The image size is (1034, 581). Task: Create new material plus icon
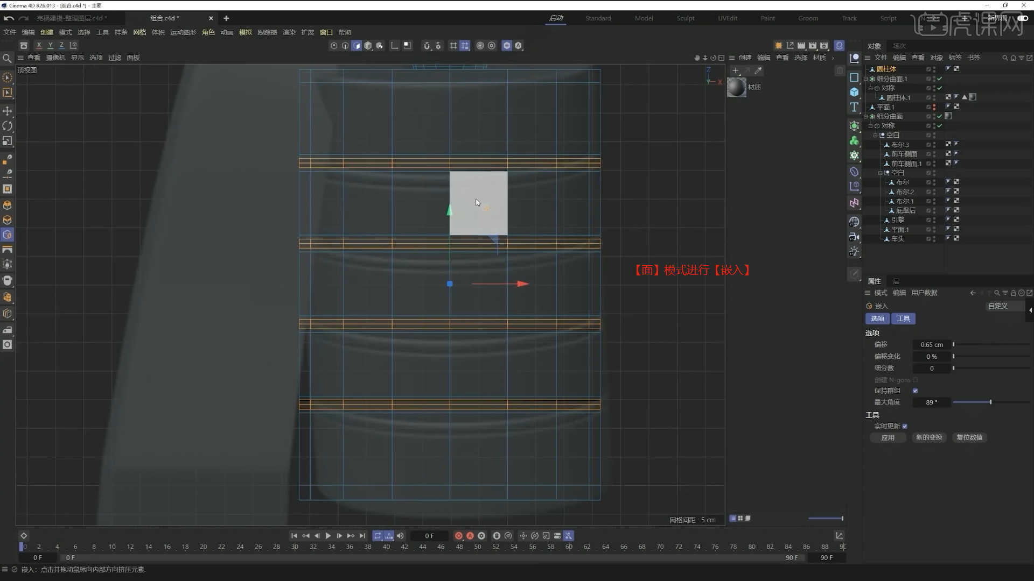point(736,70)
